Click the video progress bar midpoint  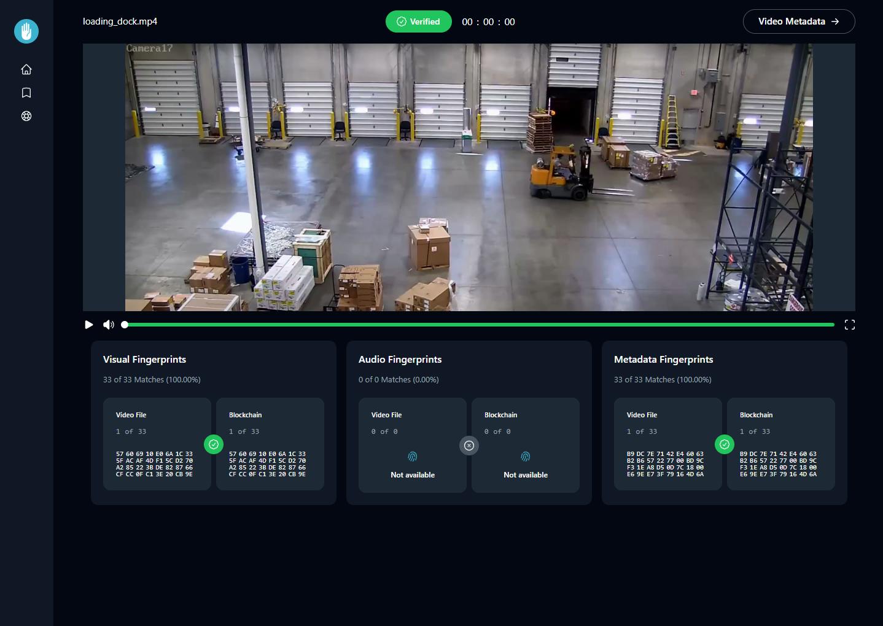click(479, 325)
